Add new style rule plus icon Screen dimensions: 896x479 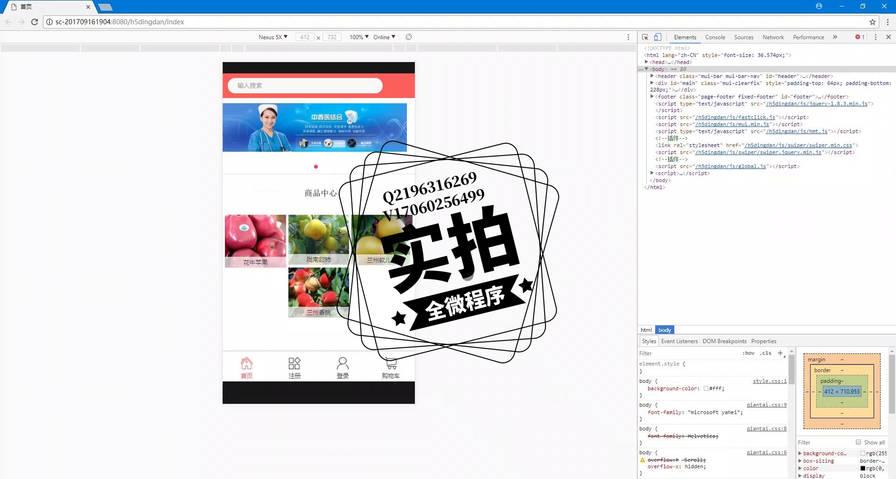coord(780,353)
